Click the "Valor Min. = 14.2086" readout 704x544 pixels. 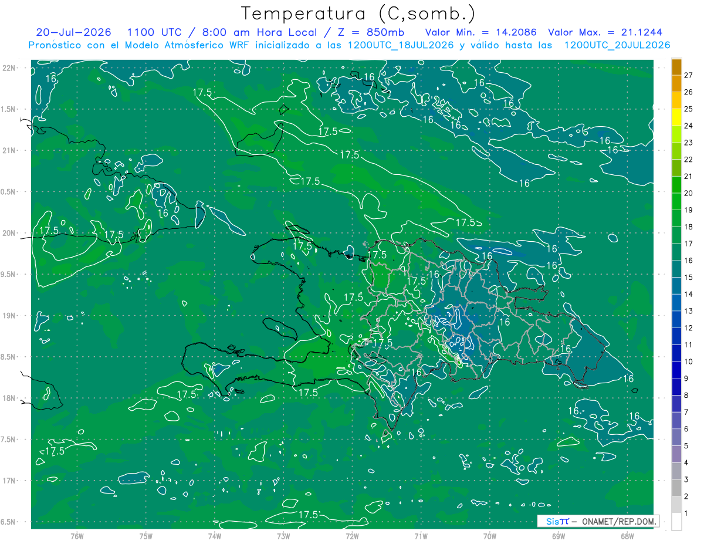coord(480,32)
